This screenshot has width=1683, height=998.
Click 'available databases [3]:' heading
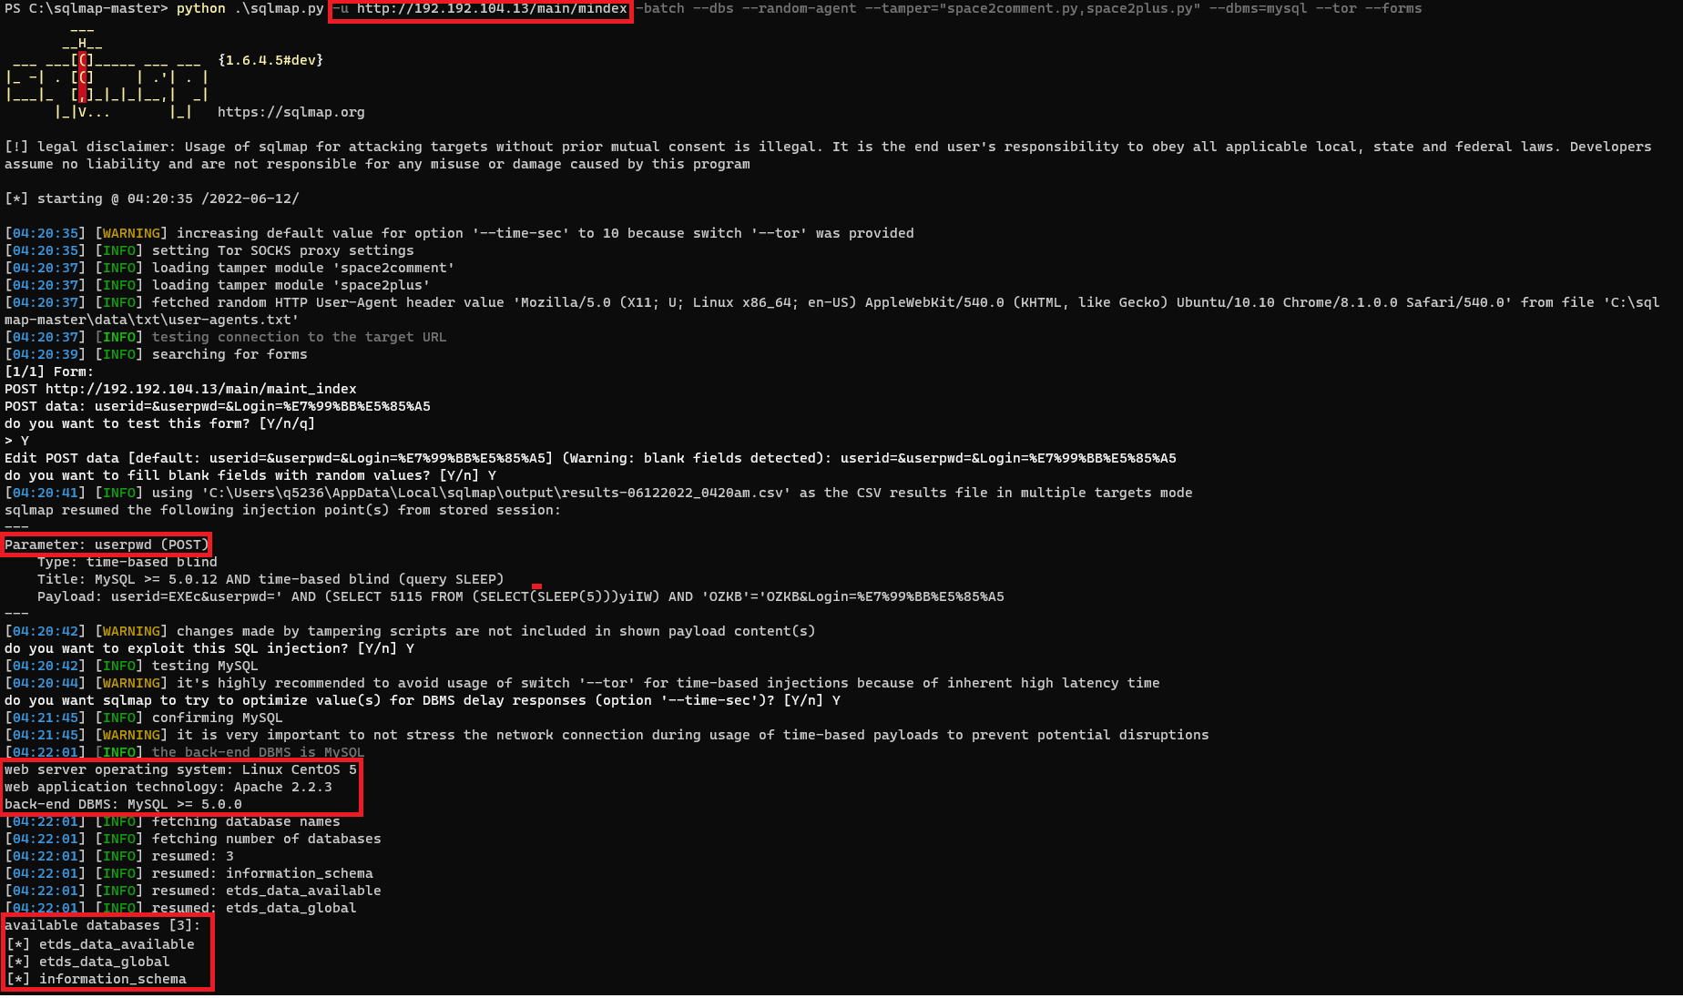coord(102,925)
